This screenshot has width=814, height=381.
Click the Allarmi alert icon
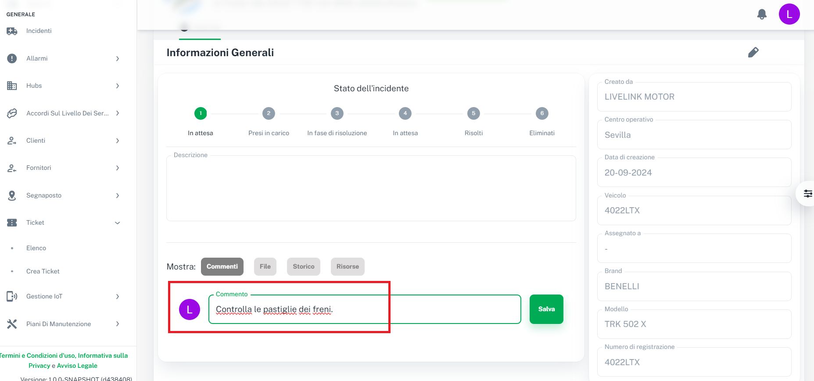click(x=12, y=58)
